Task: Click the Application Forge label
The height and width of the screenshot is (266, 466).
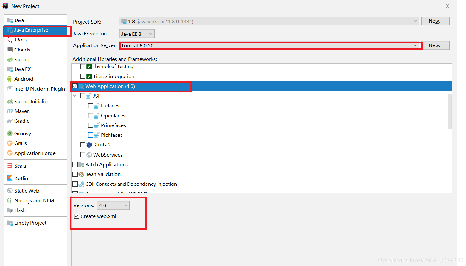Action: coord(35,153)
